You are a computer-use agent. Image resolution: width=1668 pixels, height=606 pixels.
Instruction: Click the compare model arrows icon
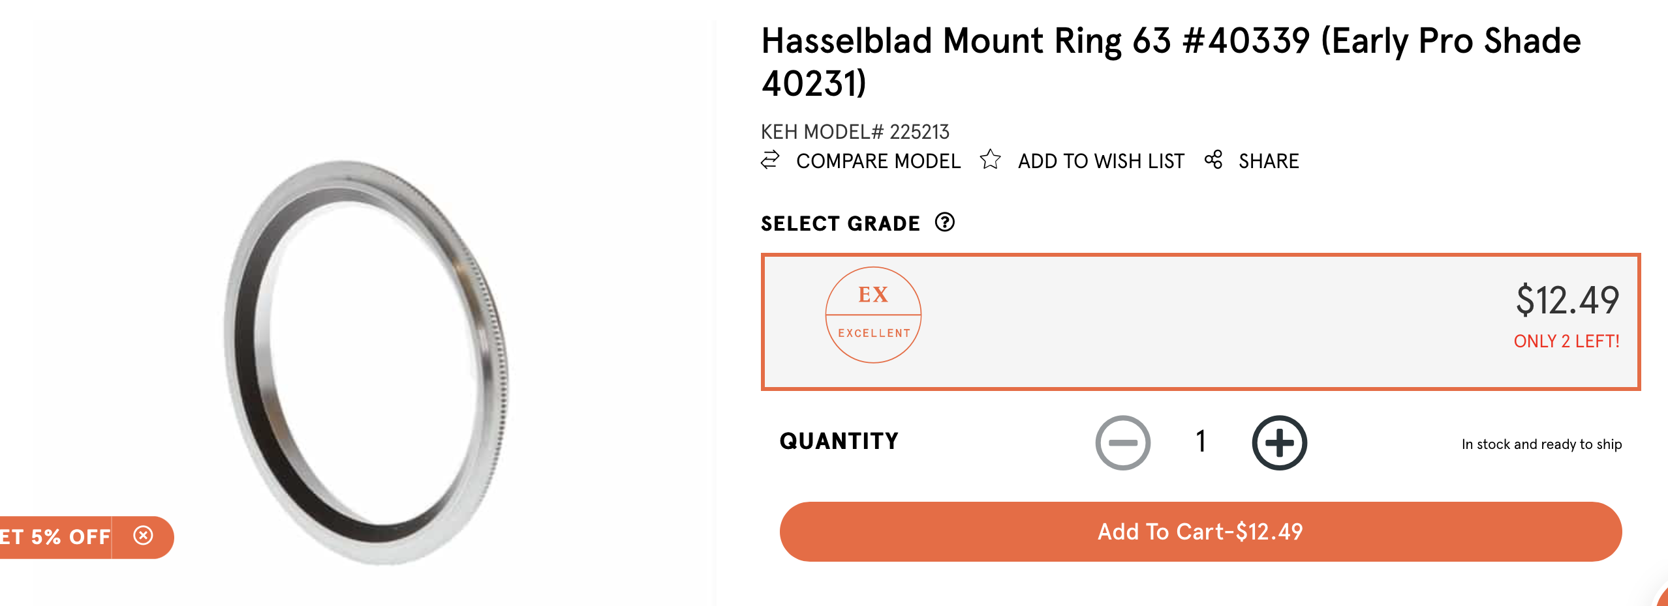770,160
